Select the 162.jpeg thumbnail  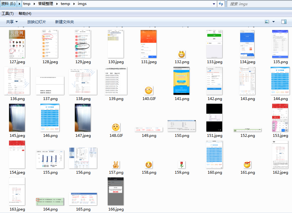tap(280, 154)
